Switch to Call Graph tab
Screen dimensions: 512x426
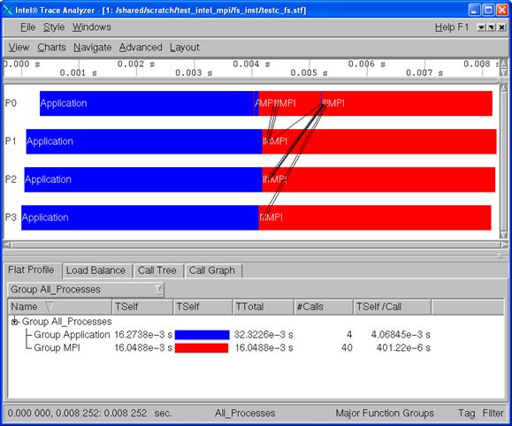click(x=212, y=270)
